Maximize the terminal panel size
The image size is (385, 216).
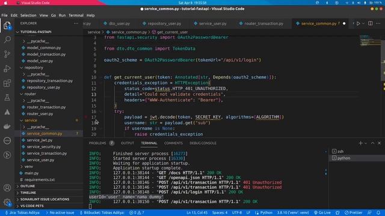tap(372, 143)
